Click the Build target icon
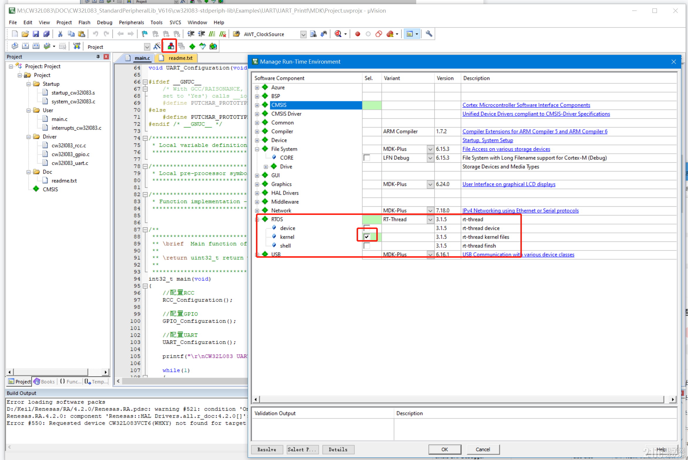 [26, 46]
